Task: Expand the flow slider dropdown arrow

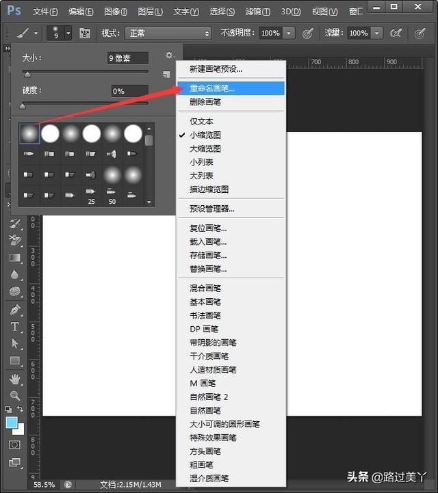Action: 376,33
